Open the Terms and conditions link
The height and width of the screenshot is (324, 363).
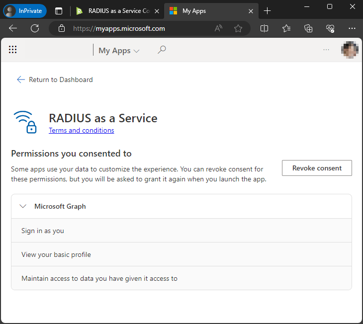(81, 130)
